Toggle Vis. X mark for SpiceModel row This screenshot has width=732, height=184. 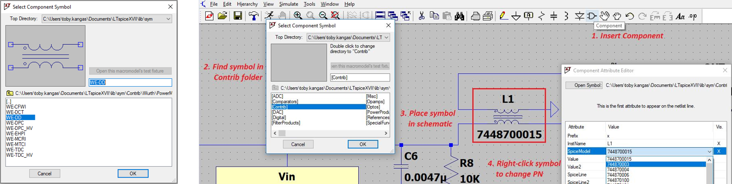pos(719,152)
